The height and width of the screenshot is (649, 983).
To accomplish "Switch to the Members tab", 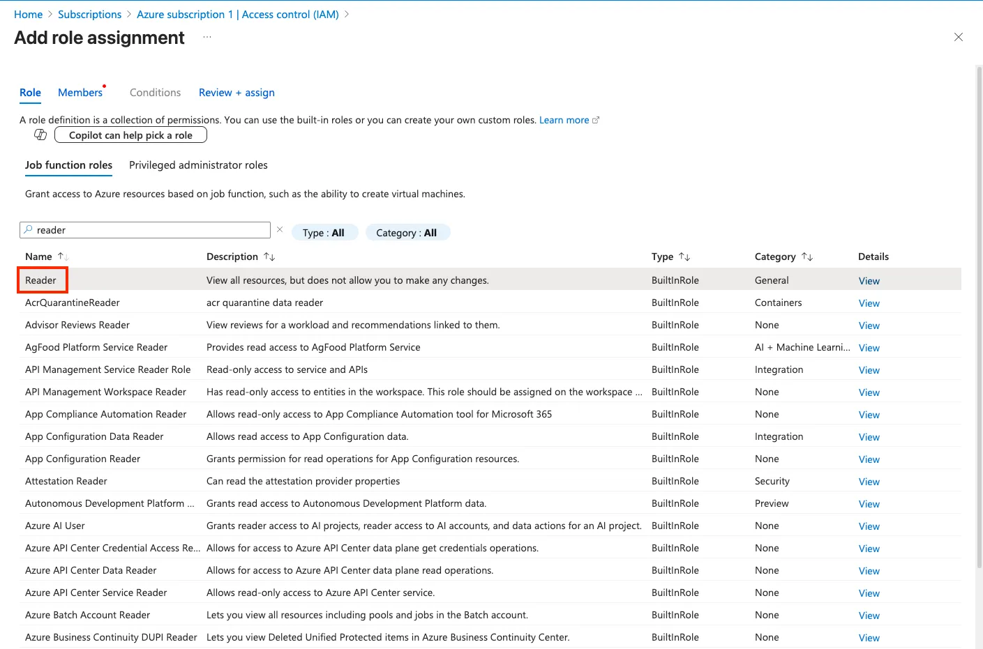I will tap(80, 93).
